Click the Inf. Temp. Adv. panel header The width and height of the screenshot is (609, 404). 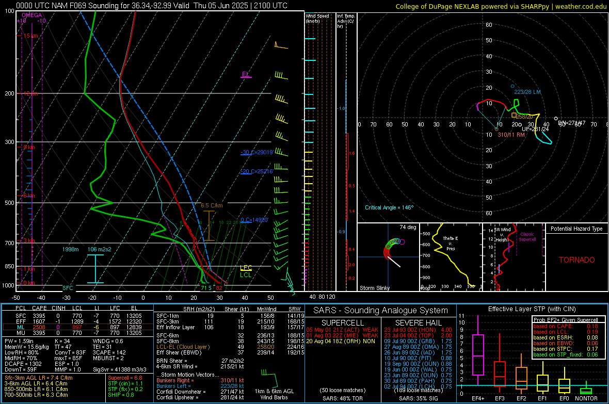[x=345, y=21]
